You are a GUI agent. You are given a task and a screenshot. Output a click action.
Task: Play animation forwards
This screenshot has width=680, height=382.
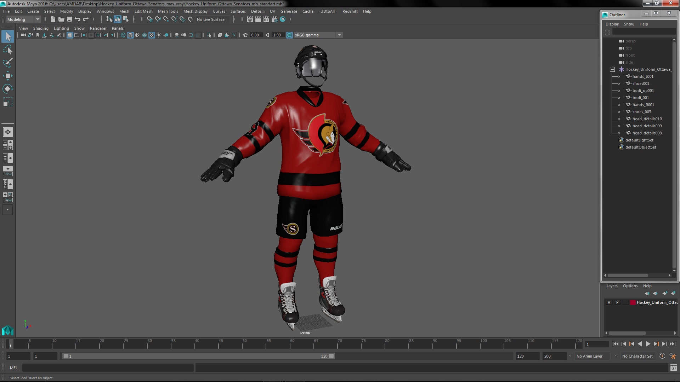648,344
